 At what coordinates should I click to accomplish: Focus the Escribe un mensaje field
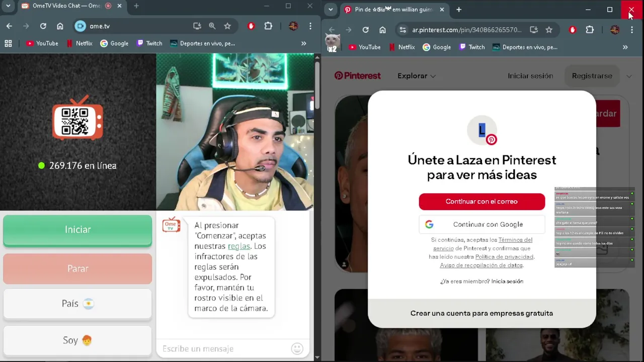[224, 349]
